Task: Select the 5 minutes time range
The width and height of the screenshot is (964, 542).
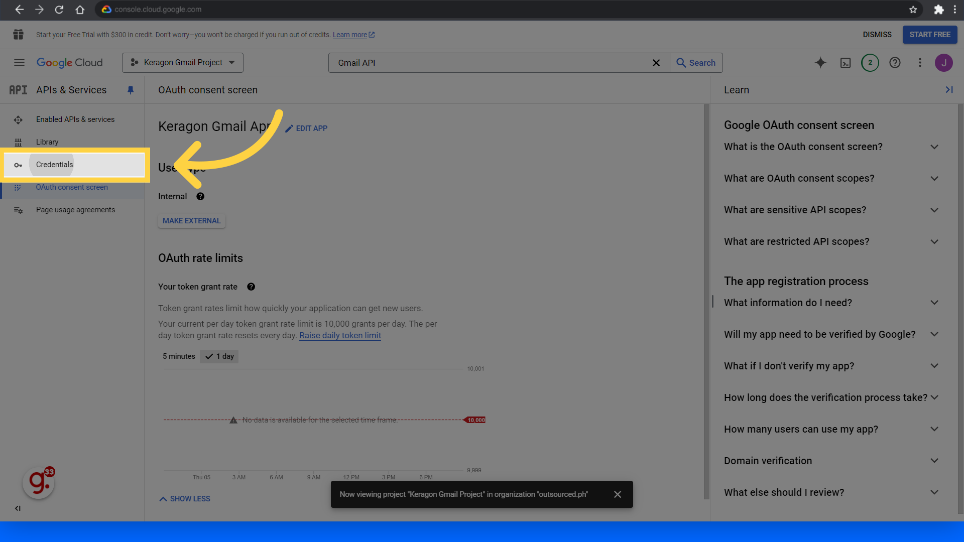Action: [x=179, y=356]
